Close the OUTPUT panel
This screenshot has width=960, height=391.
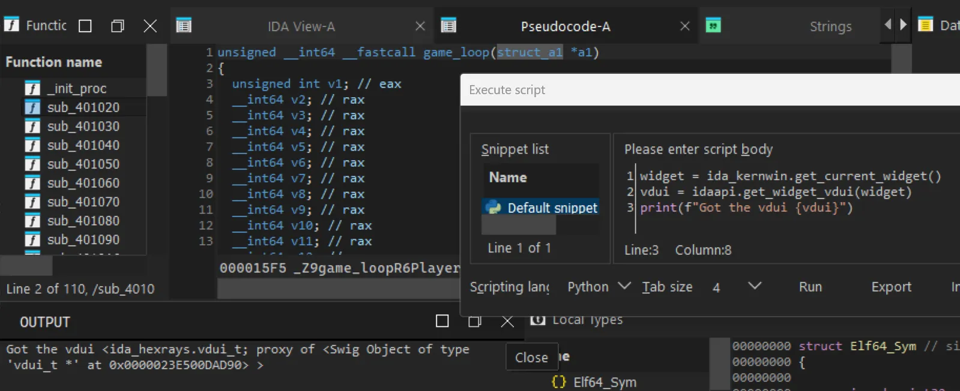(x=507, y=321)
